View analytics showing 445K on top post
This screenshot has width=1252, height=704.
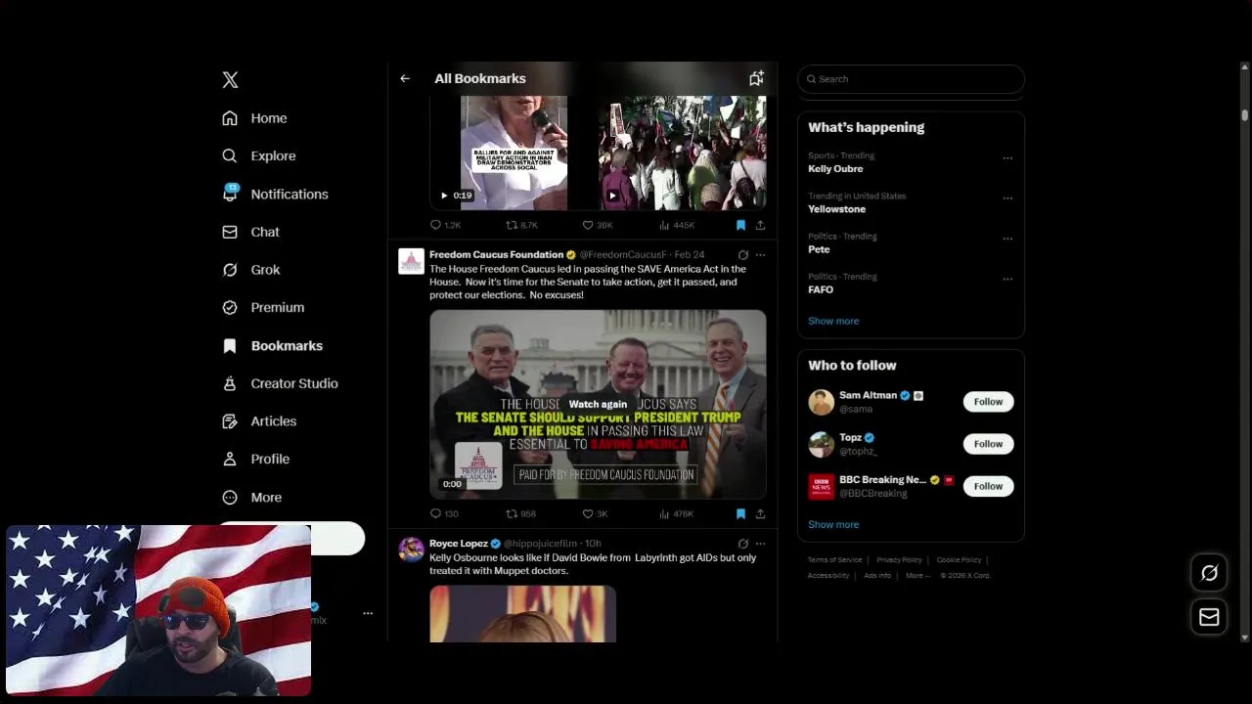(677, 225)
